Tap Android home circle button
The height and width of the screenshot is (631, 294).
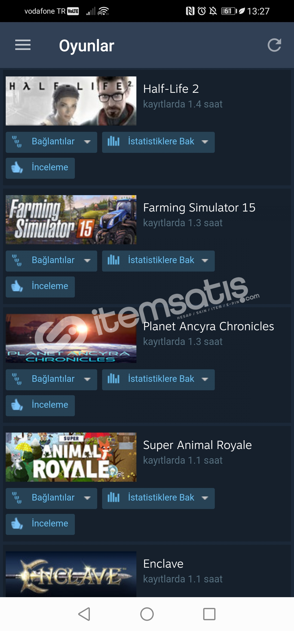coord(147,614)
